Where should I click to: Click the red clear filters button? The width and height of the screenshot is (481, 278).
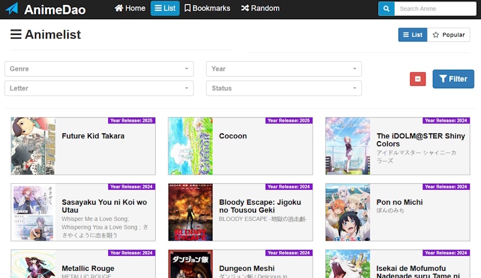point(418,79)
